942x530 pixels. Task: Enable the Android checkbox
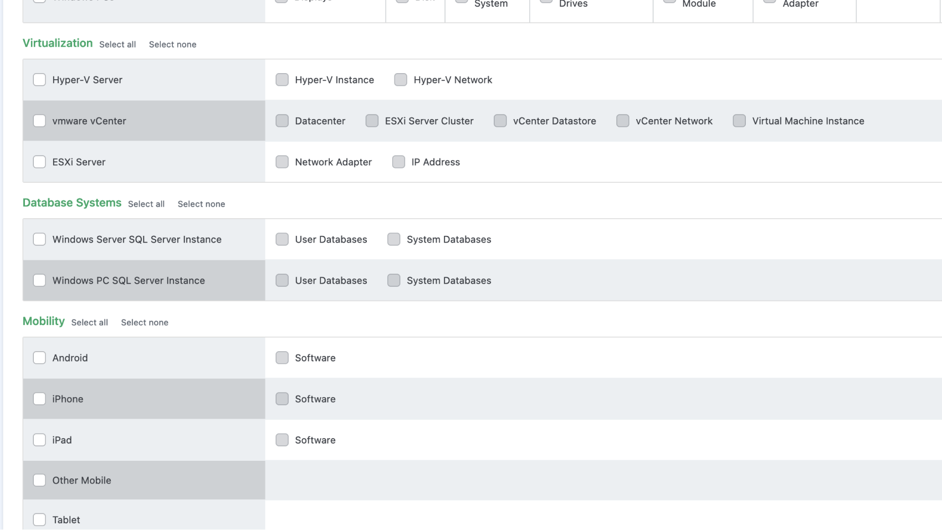pyautogui.click(x=39, y=358)
